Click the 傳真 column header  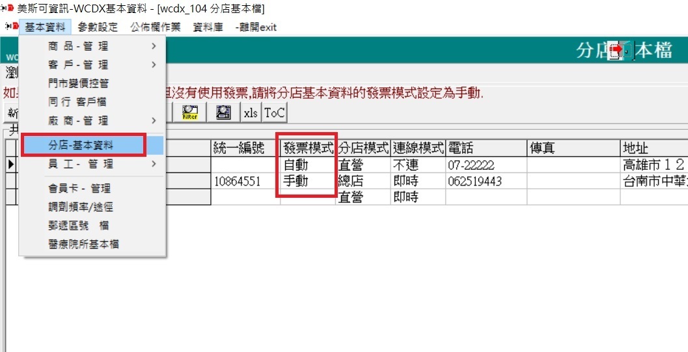573,148
